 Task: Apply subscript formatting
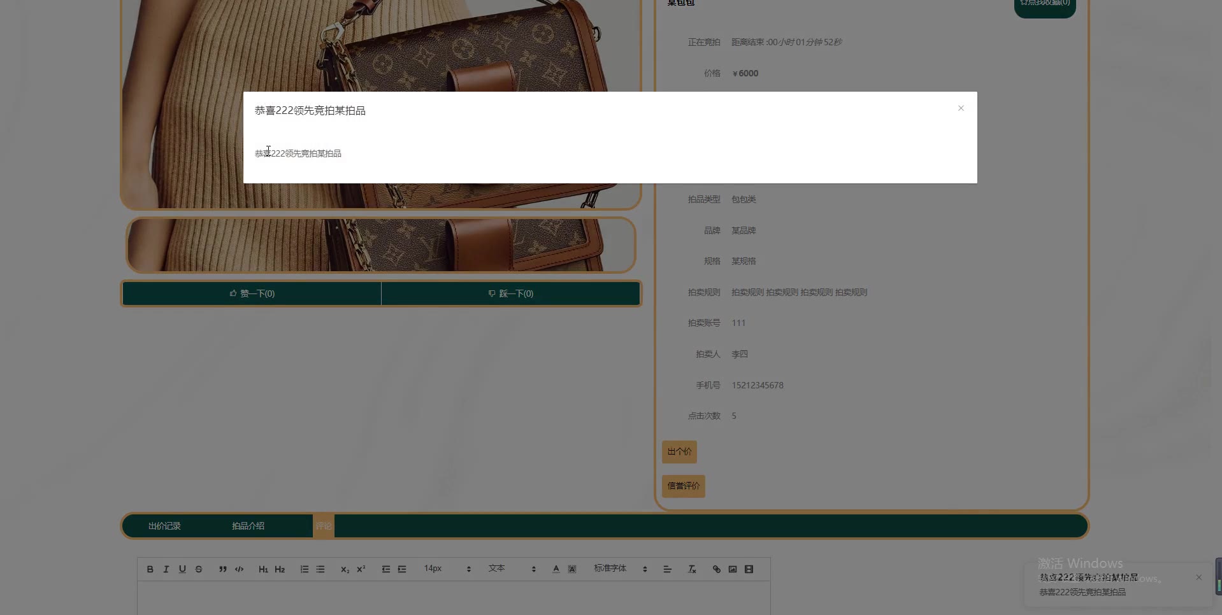[345, 569]
